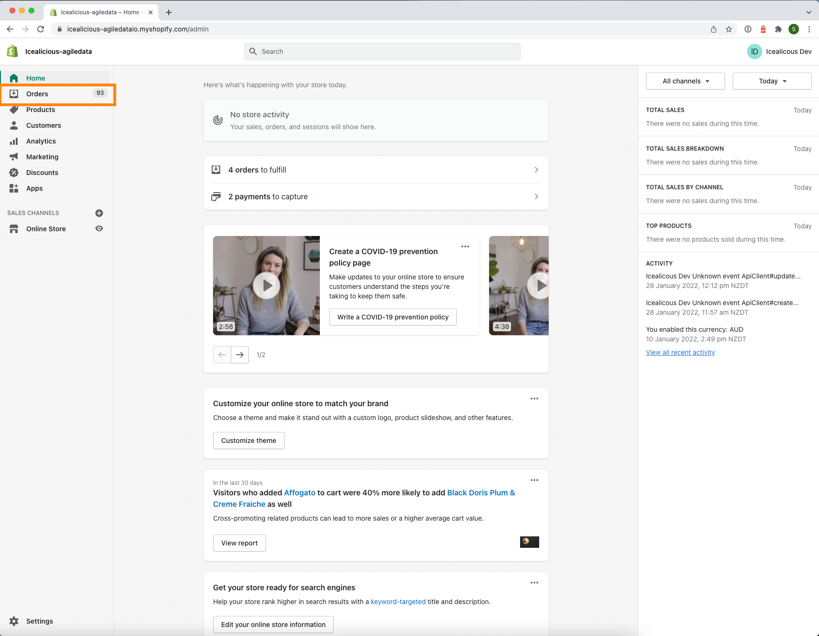Open 4 orders to fulfill row
The image size is (819, 636).
coord(376,170)
